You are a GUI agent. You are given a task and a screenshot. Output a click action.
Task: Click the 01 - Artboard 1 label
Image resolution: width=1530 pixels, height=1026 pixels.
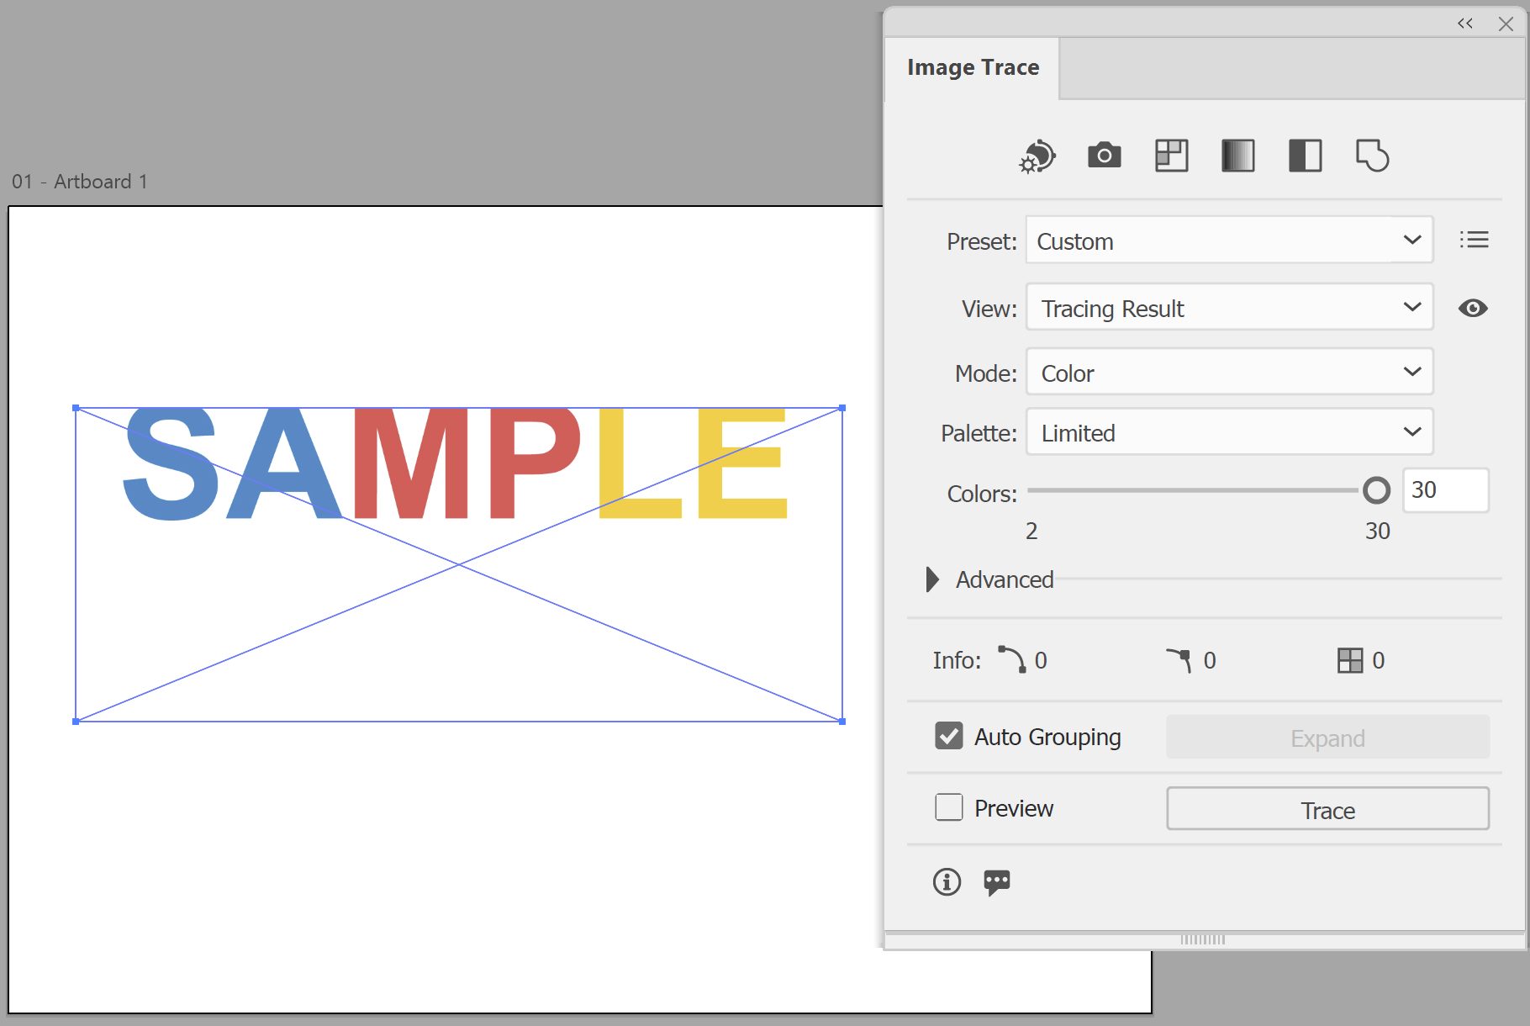[x=80, y=182]
